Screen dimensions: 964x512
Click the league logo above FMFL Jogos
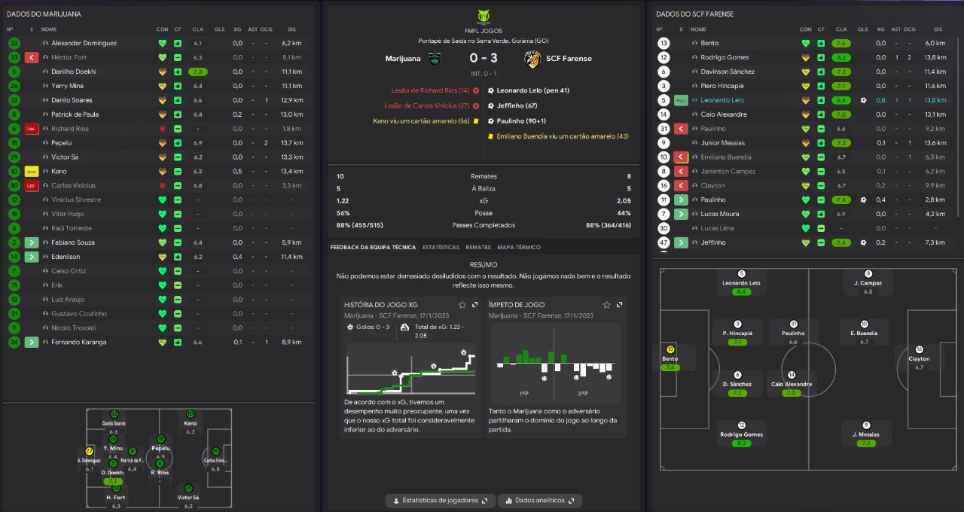click(x=484, y=15)
